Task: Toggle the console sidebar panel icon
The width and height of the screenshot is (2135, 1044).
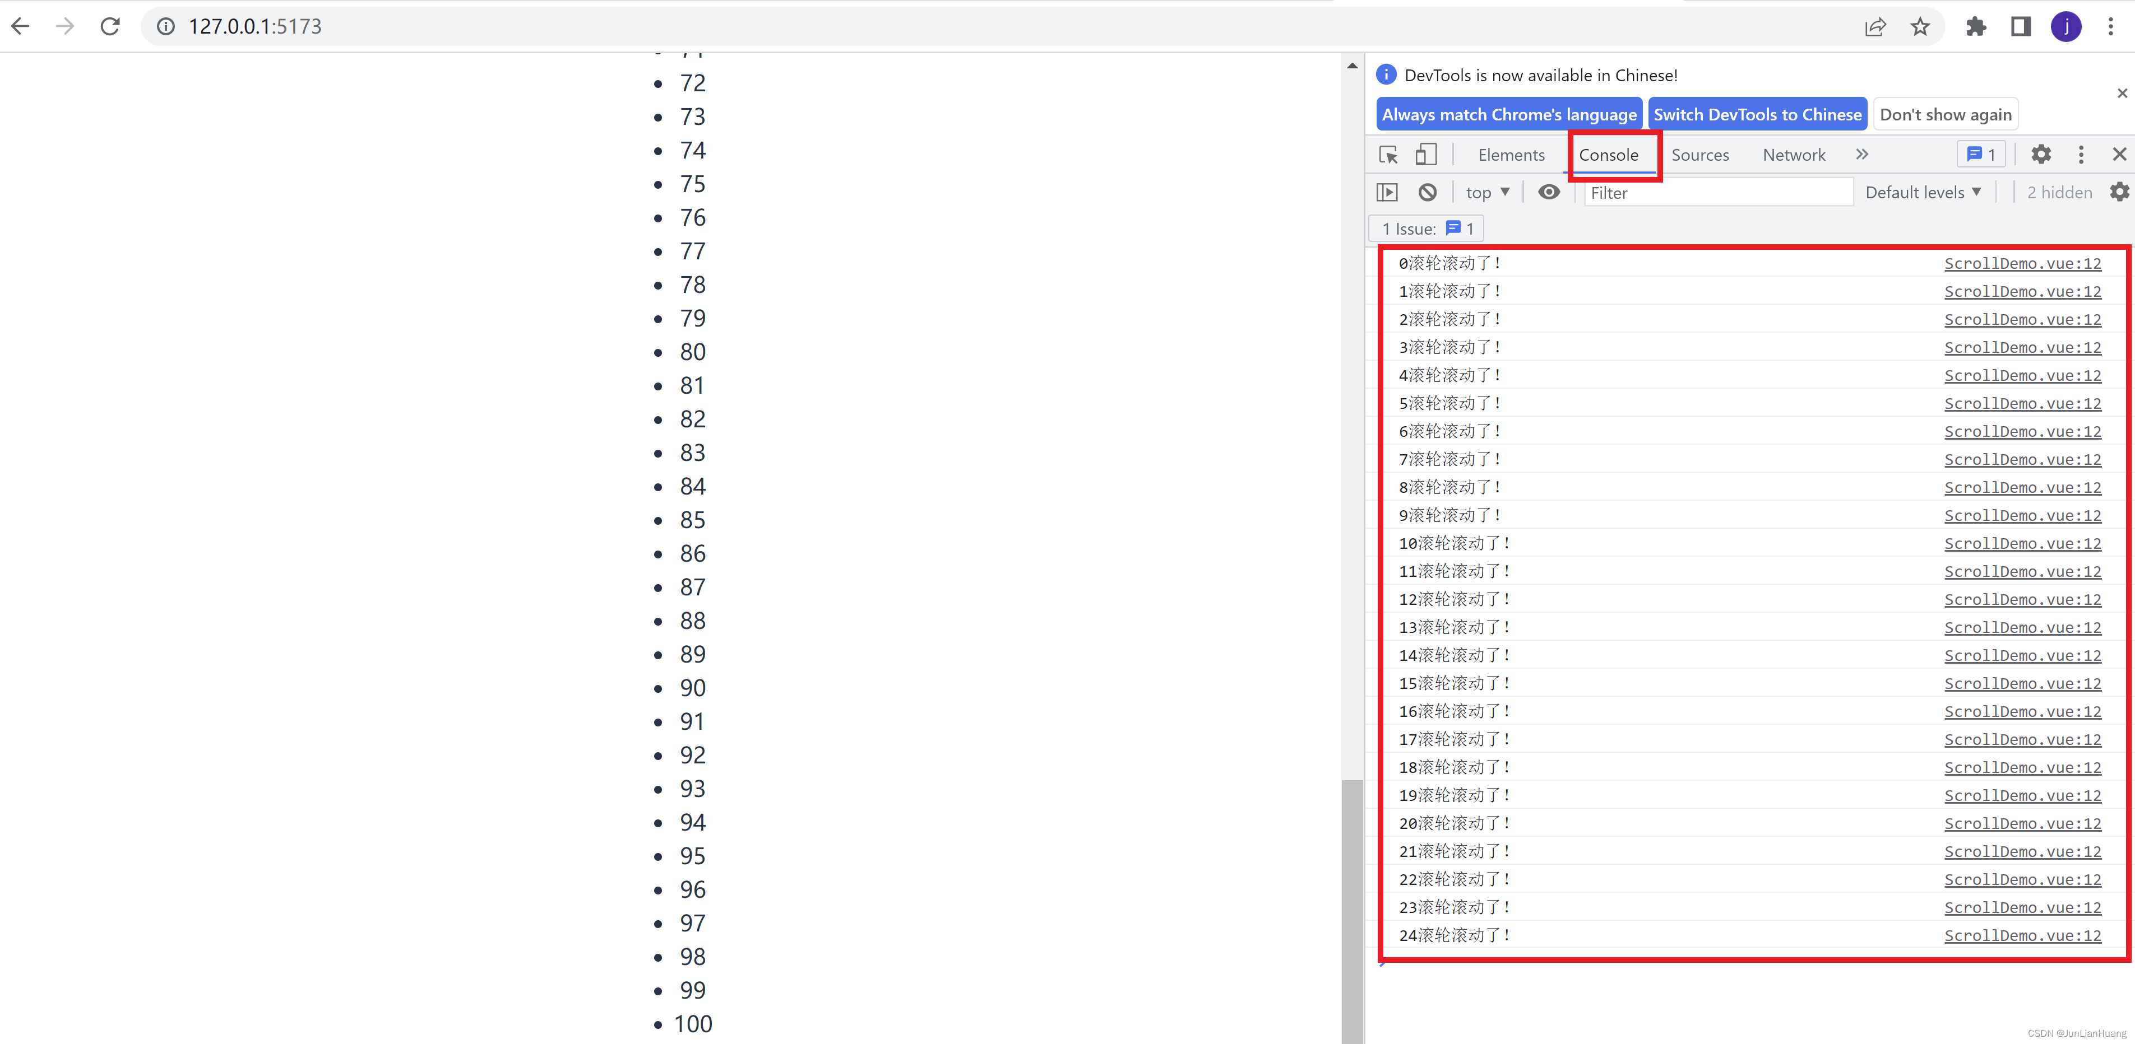Action: pyautogui.click(x=1387, y=192)
